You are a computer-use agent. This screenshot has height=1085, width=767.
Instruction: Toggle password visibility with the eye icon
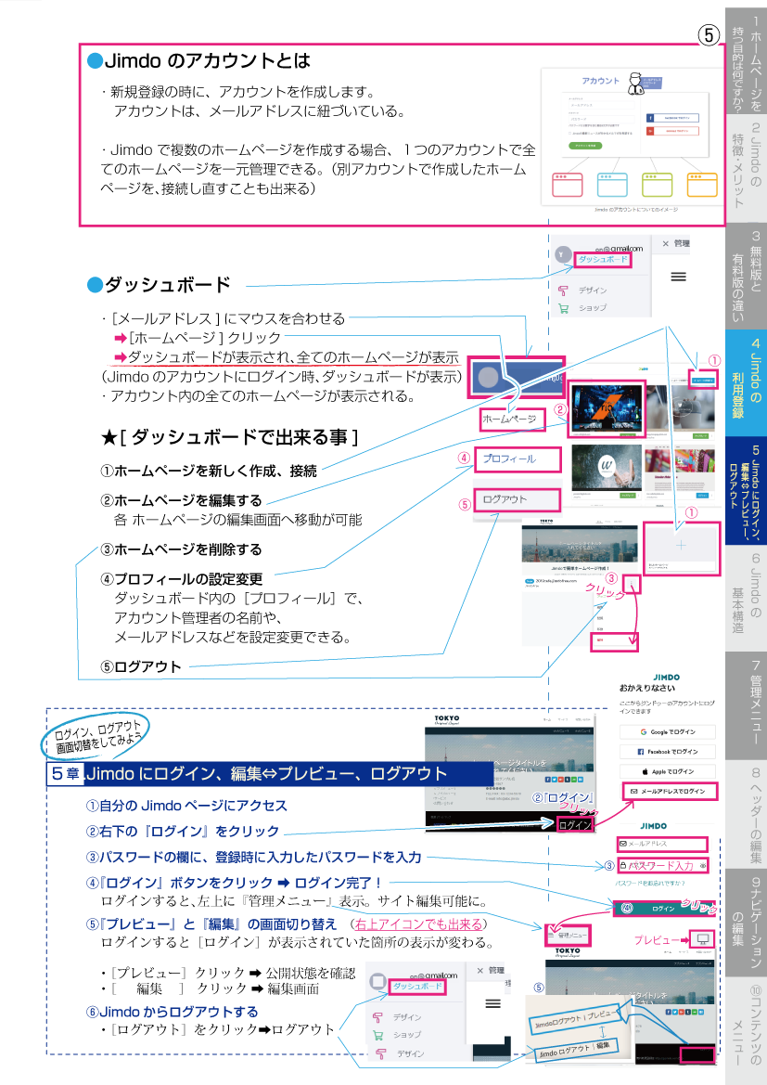[x=703, y=865]
